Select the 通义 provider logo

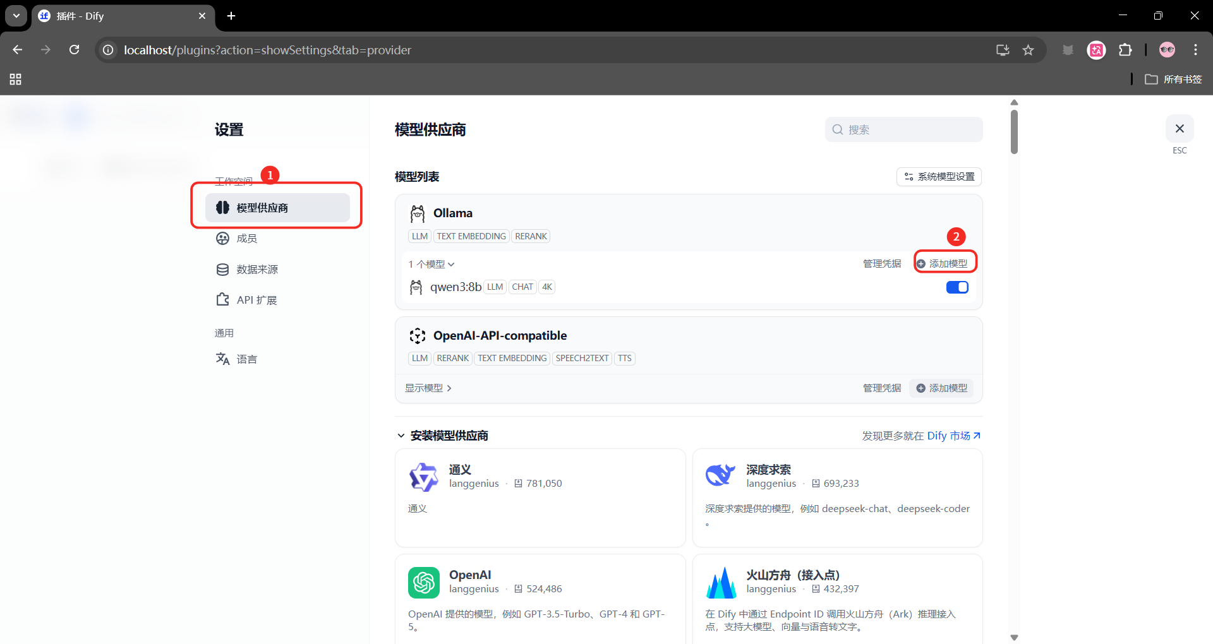click(x=423, y=477)
